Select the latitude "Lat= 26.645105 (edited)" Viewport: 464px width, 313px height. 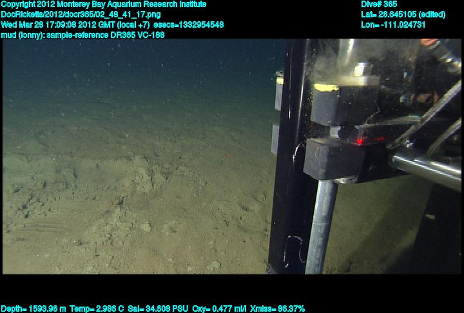click(403, 15)
